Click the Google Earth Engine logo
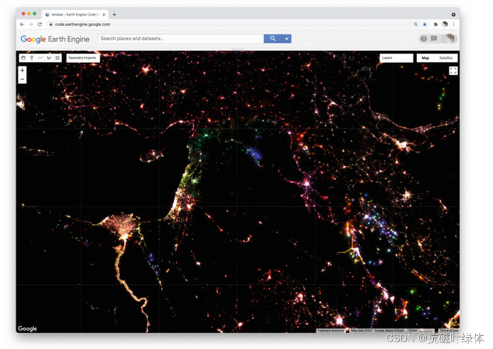 click(x=55, y=39)
